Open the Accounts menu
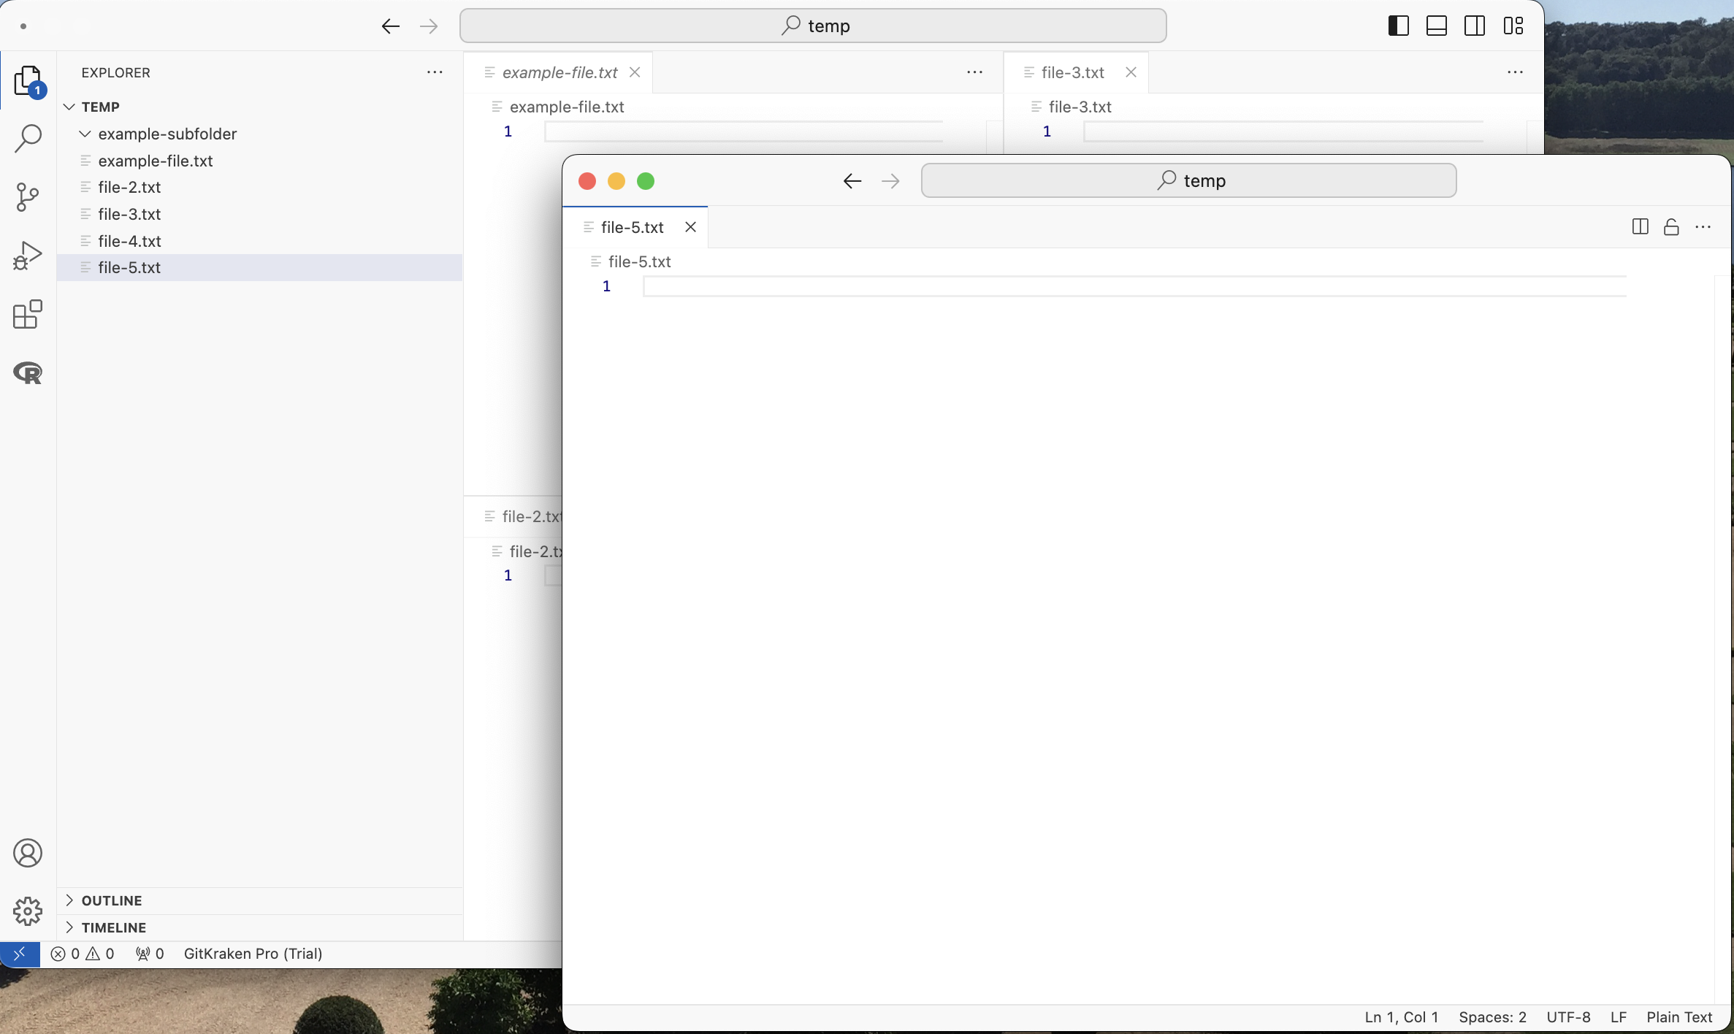The height and width of the screenshot is (1034, 1734). (28, 853)
